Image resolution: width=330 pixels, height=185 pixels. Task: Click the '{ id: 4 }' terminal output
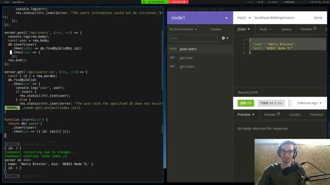pos(13,168)
